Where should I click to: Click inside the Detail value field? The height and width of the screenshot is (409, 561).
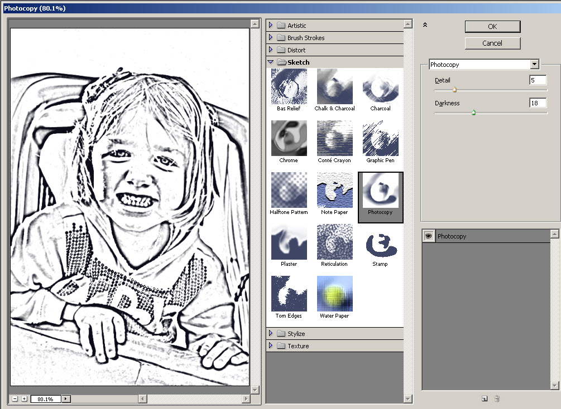[537, 80]
